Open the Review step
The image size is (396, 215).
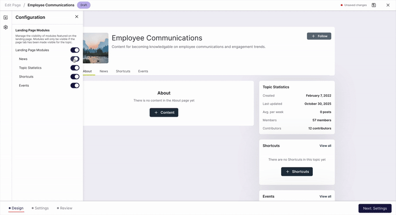tap(65, 208)
